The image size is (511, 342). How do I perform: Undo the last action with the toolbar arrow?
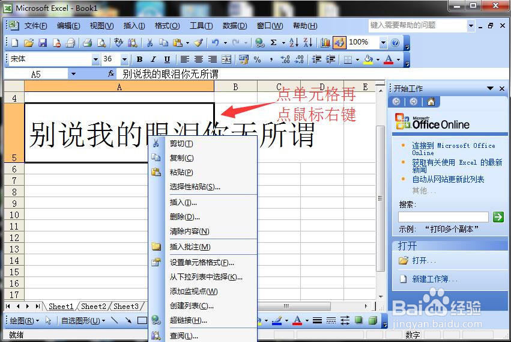click(x=215, y=43)
